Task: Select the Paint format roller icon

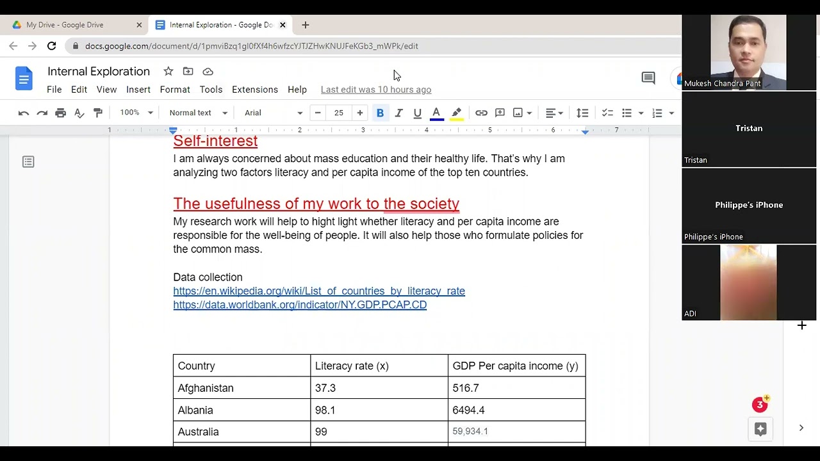Action: (x=98, y=113)
